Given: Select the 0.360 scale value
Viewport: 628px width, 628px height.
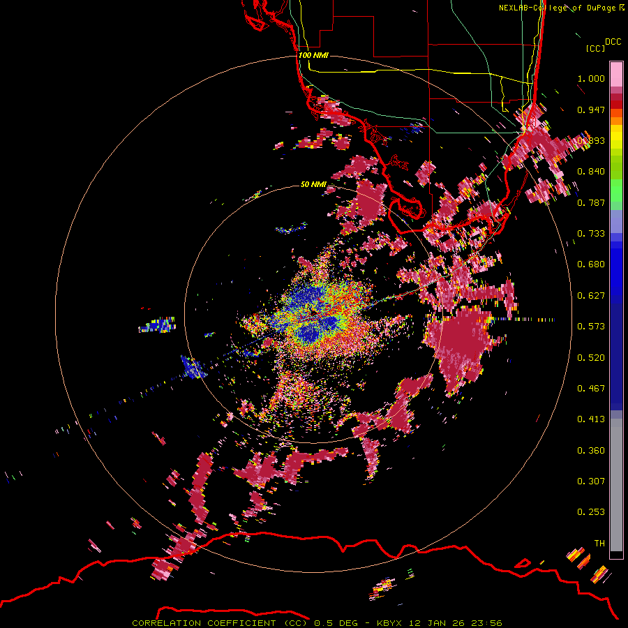Looking at the screenshot, I should point(591,451).
